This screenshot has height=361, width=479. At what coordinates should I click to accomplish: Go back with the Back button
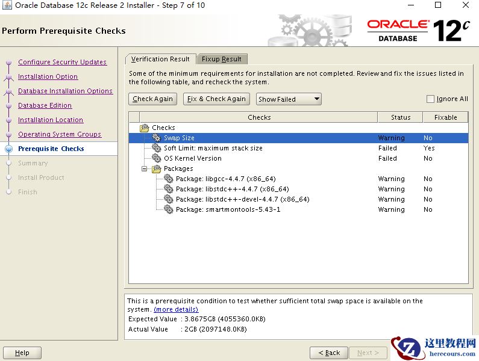tap(329, 353)
